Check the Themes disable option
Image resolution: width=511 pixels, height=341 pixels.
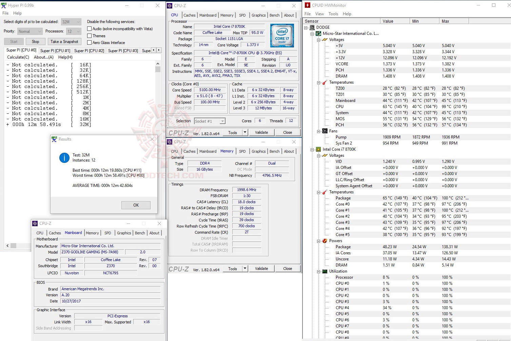pyautogui.click(x=90, y=36)
